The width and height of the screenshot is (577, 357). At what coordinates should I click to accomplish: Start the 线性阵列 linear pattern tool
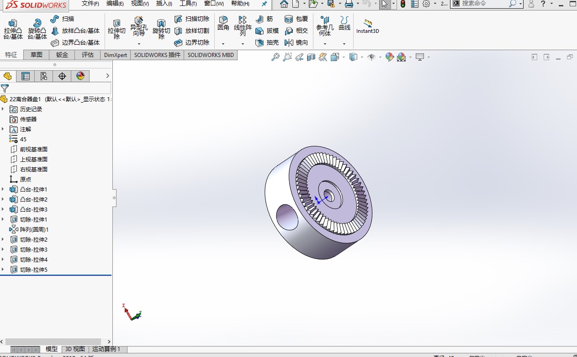pyautogui.click(x=243, y=26)
